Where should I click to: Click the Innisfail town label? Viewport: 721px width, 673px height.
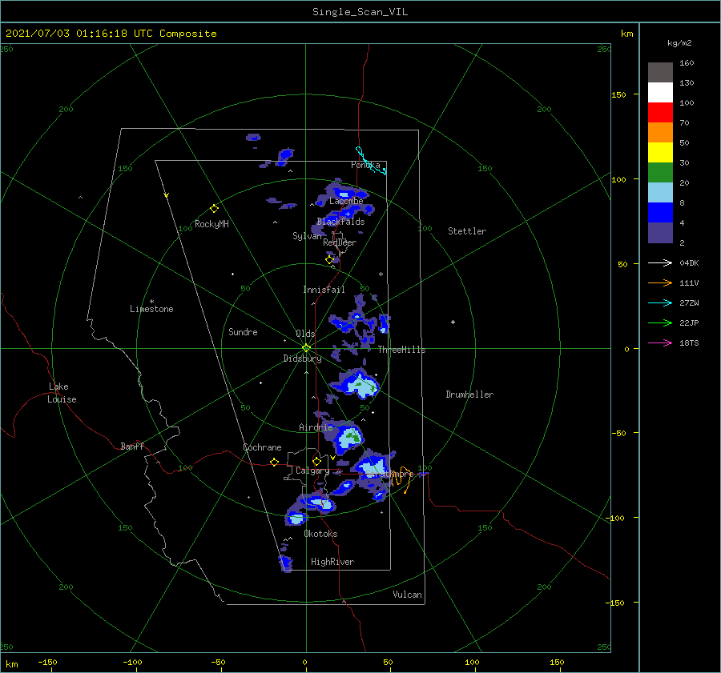324,290
